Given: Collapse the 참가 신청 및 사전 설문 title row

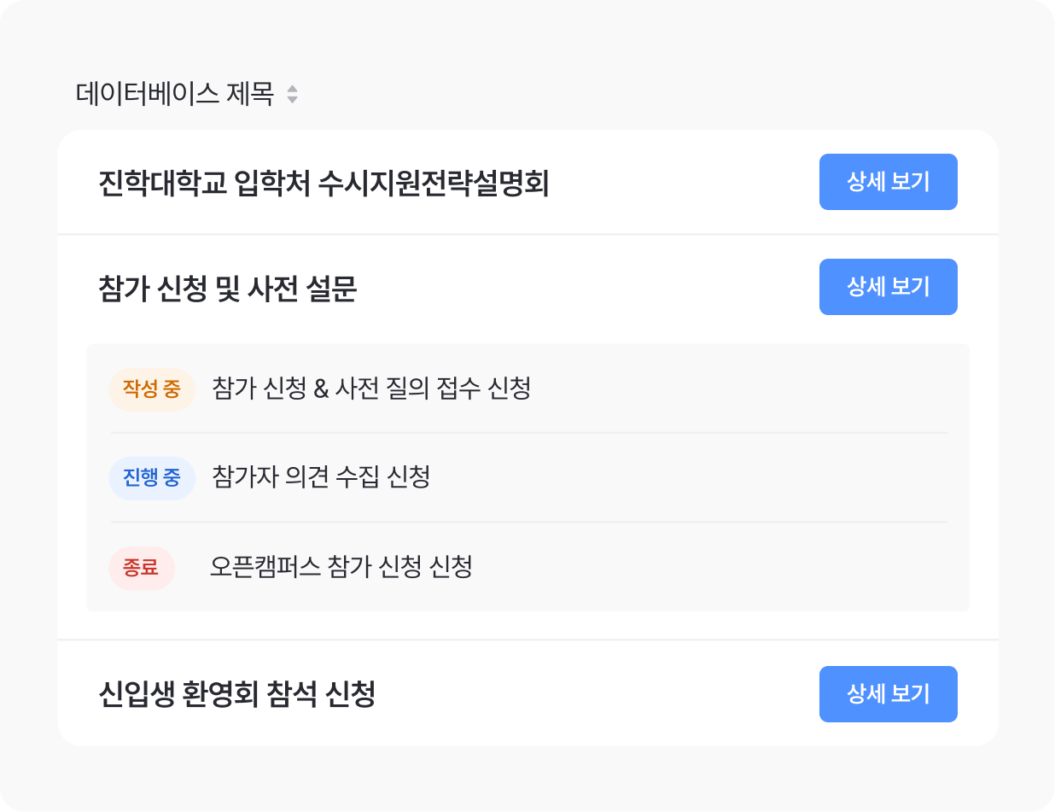Looking at the screenshot, I should tap(228, 289).
